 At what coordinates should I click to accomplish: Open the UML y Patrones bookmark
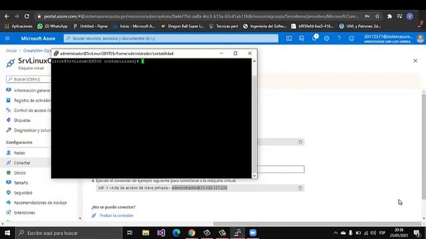click(360, 27)
